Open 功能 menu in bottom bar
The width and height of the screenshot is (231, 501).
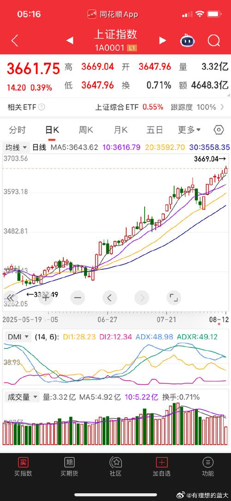[208, 466]
